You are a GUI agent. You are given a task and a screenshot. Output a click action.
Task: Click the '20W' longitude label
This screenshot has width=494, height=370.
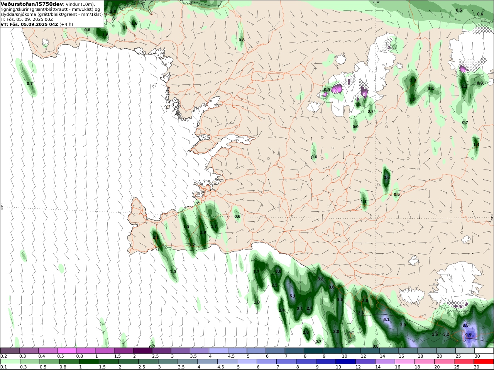pos(376,2)
